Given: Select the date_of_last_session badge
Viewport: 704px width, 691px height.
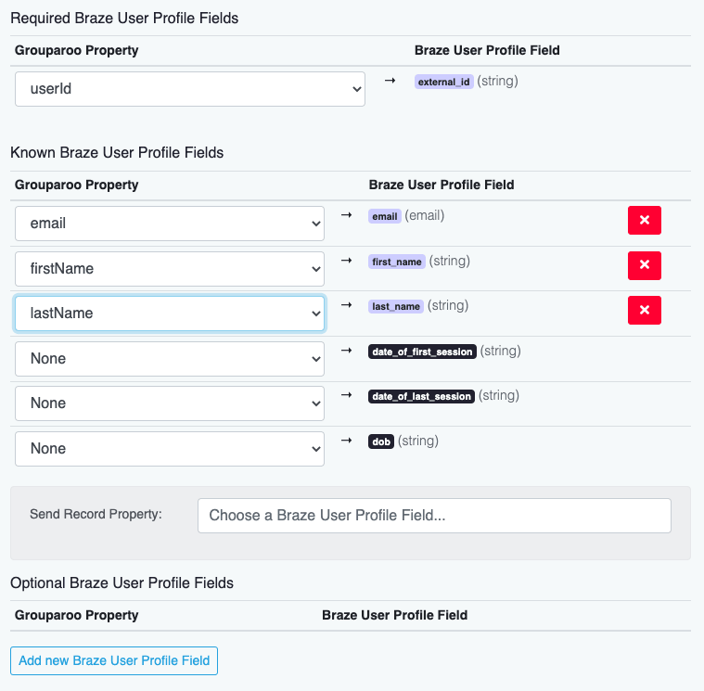Looking at the screenshot, I should 421,396.
